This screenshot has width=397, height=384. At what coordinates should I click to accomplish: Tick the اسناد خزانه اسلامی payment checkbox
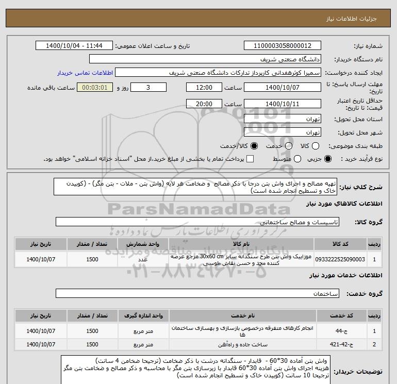tap(250, 159)
